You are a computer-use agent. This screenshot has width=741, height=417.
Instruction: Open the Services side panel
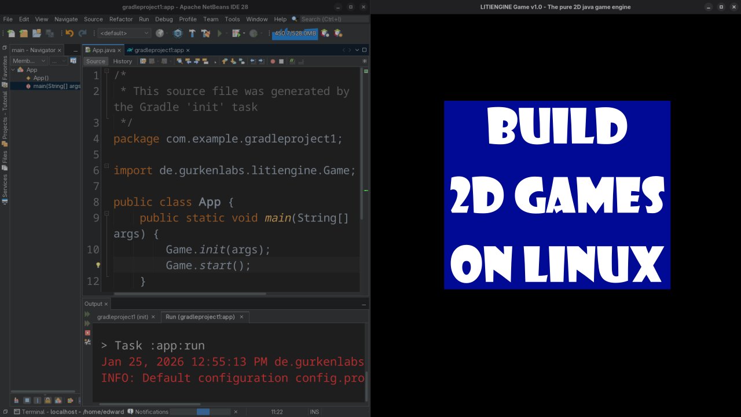[5, 189]
